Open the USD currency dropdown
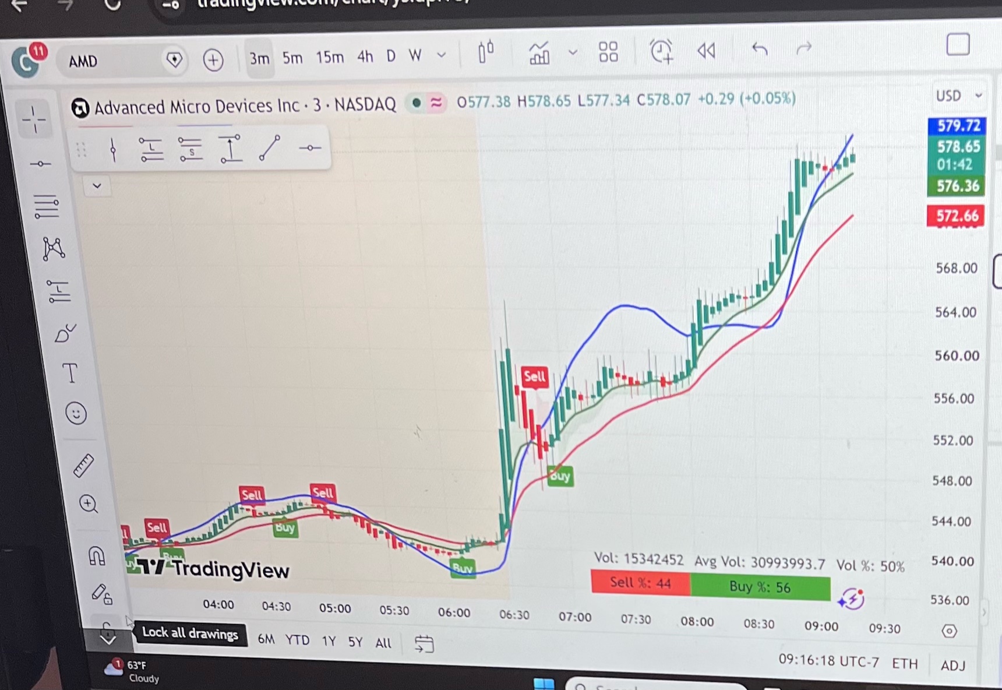Image resolution: width=1002 pixels, height=690 pixels. tap(959, 96)
